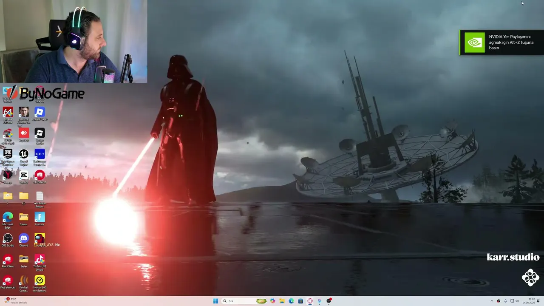Select the Riot İstemcisi desktop icon
Screen dimensions: 544x306
(8, 282)
